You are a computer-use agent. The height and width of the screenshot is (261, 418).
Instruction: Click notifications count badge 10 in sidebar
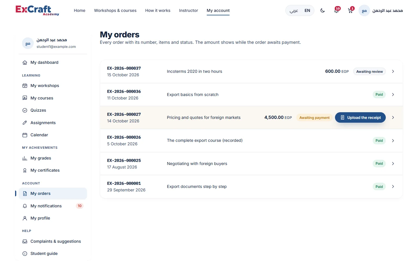coord(80,206)
